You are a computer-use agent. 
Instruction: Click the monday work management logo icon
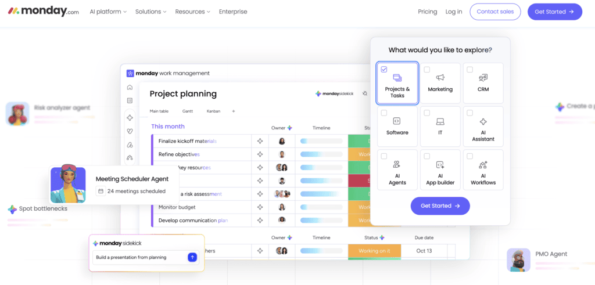pyautogui.click(x=130, y=74)
